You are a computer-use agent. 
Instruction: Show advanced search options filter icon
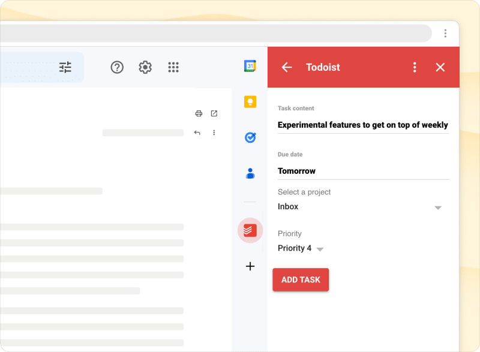(65, 67)
